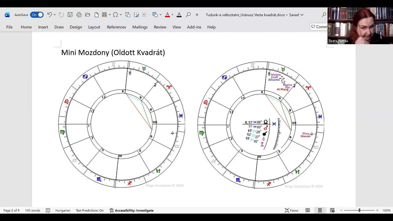The image size is (393, 221).
Task: Switch to Web Layout view icon
Action: (332, 210)
